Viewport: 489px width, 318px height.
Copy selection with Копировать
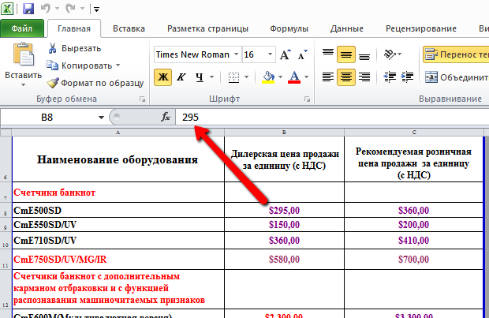(80, 65)
